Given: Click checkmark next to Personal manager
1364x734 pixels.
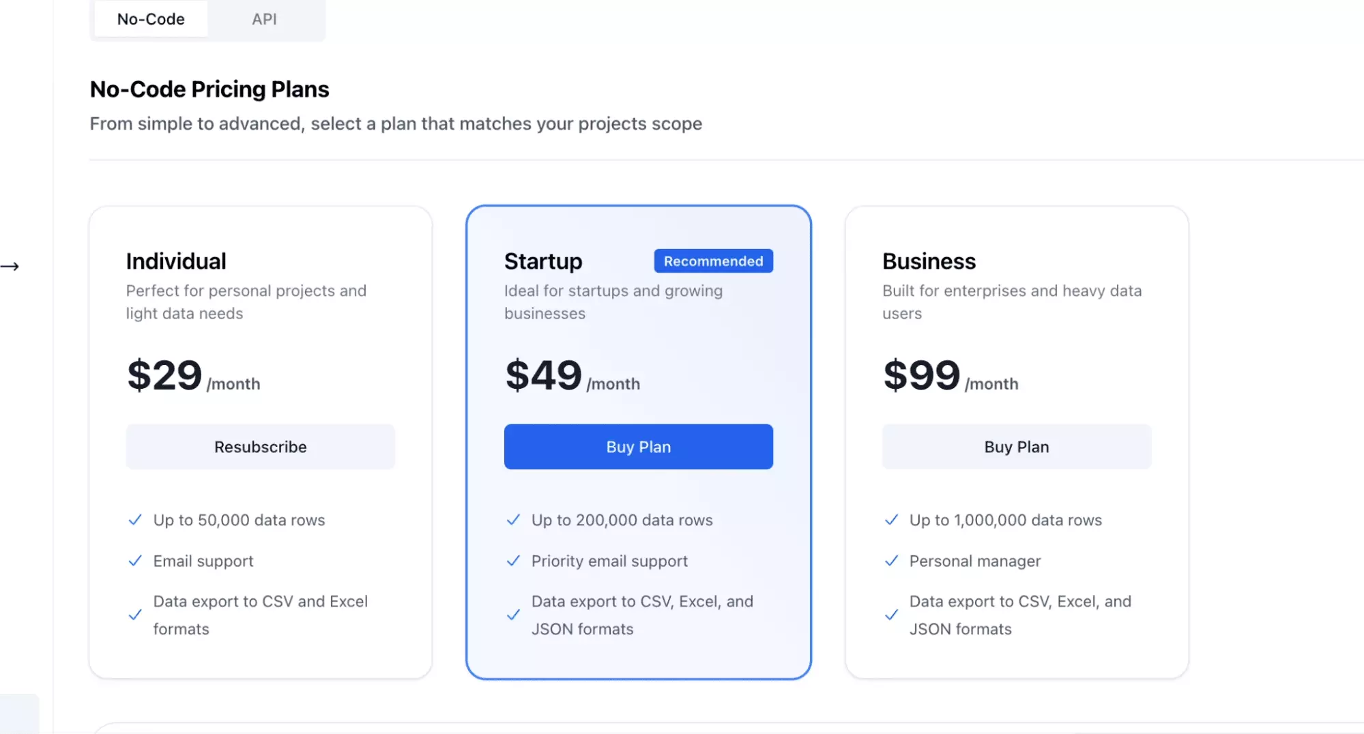Looking at the screenshot, I should tap(891, 561).
